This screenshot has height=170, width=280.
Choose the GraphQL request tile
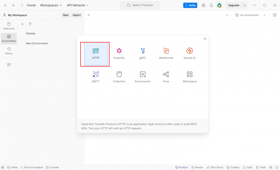(x=119, y=54)
